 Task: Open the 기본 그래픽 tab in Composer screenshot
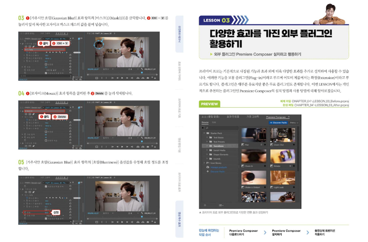click(253, 117)
